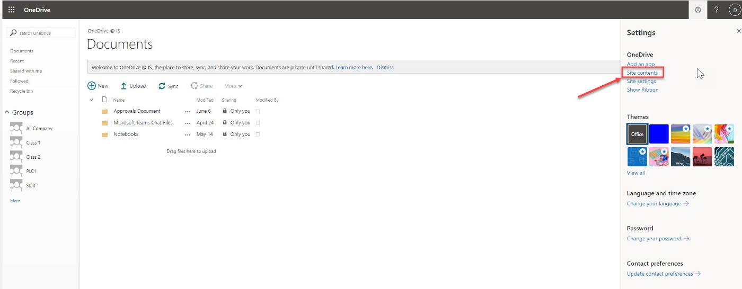
Task: Sort by Modified column header
Action: [x=205, y=100]
